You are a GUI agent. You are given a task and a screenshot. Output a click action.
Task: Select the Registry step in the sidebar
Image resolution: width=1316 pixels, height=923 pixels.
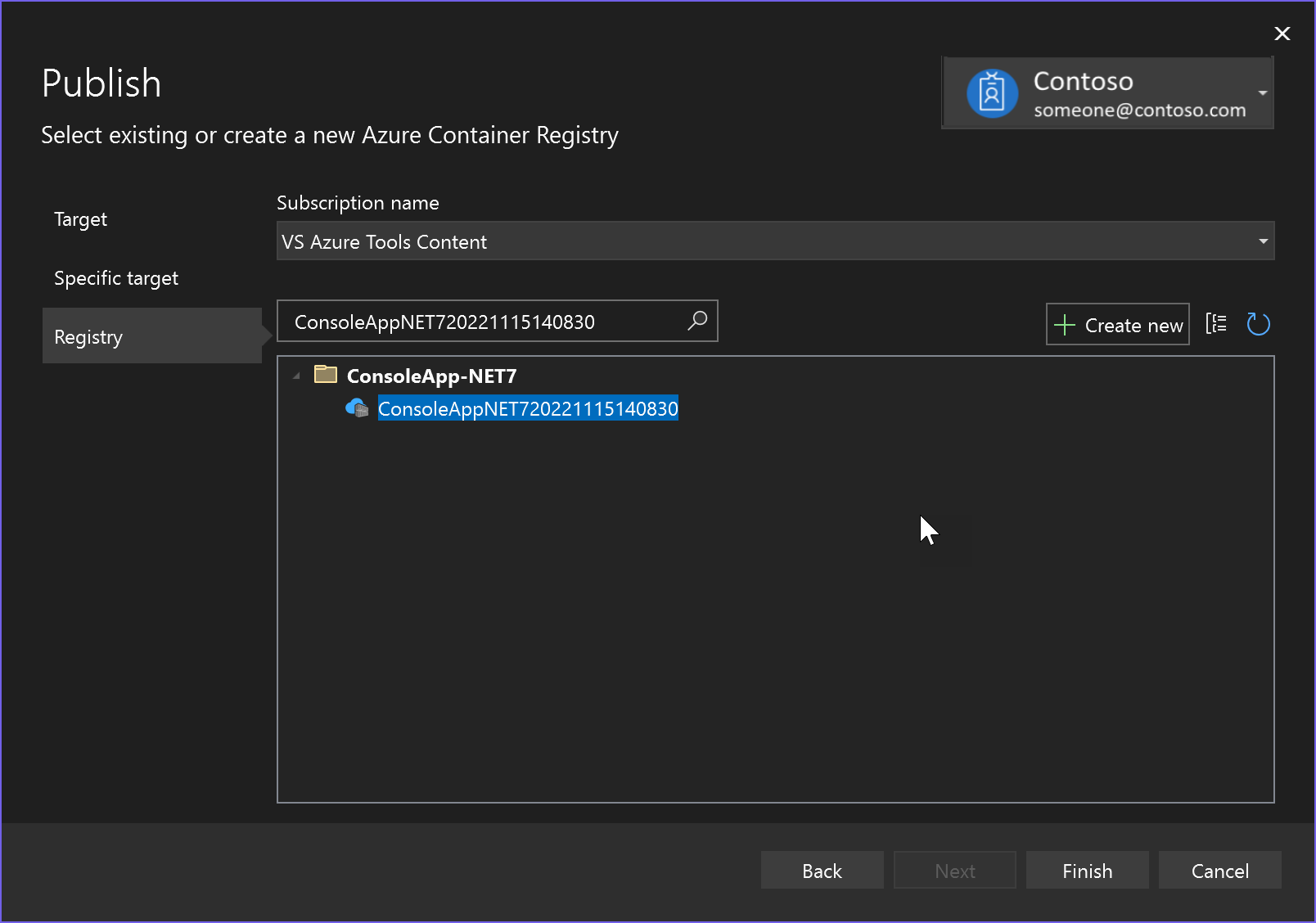point(88,335)
